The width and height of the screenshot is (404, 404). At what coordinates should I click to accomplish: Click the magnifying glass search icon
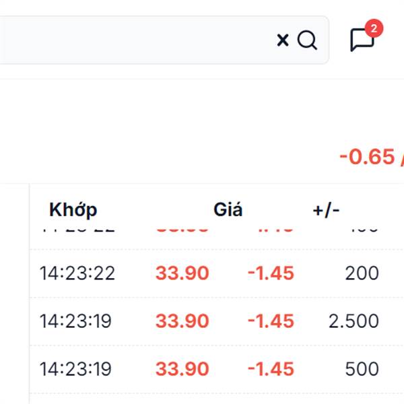click(307, 40)
